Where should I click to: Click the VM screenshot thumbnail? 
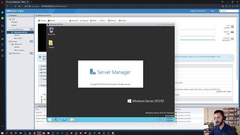(x=42, y=37)
